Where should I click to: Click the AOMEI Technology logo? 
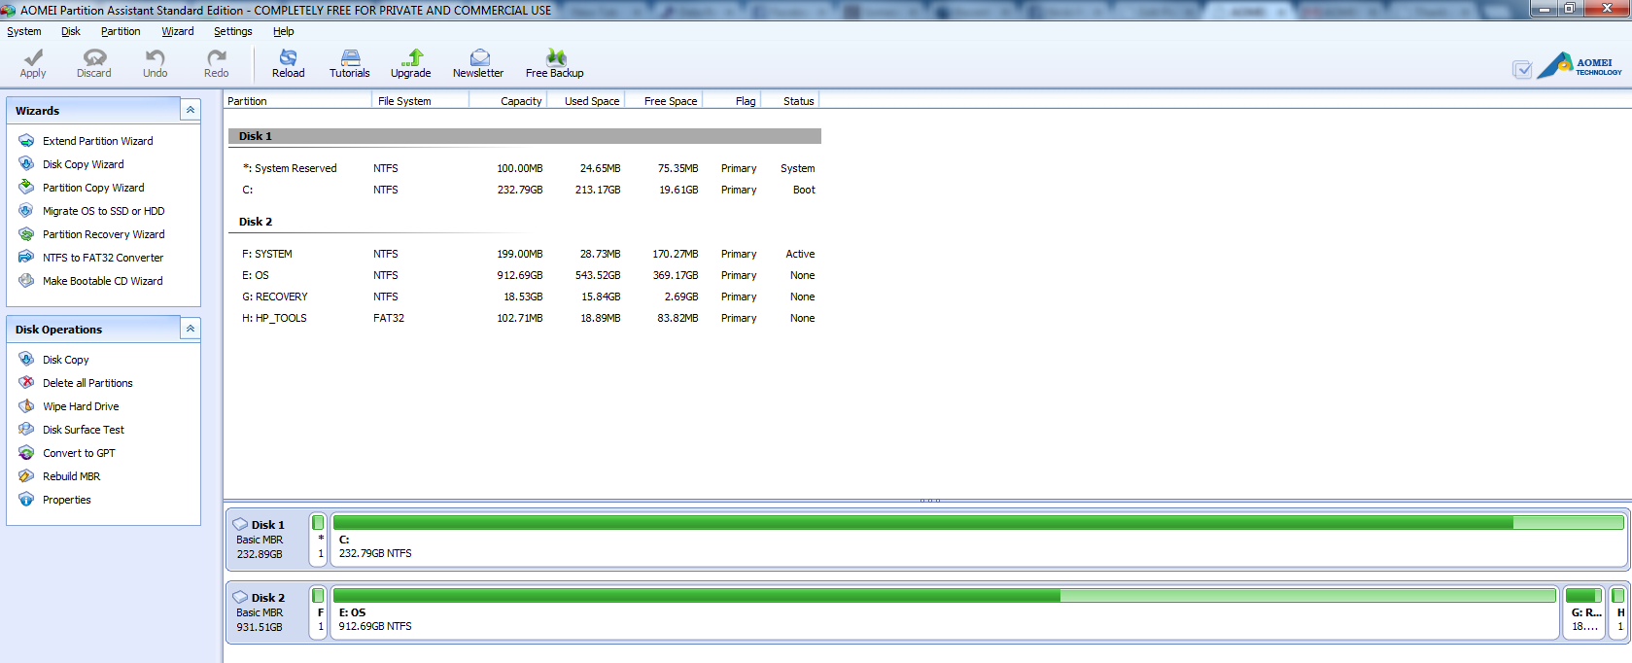1580,65
